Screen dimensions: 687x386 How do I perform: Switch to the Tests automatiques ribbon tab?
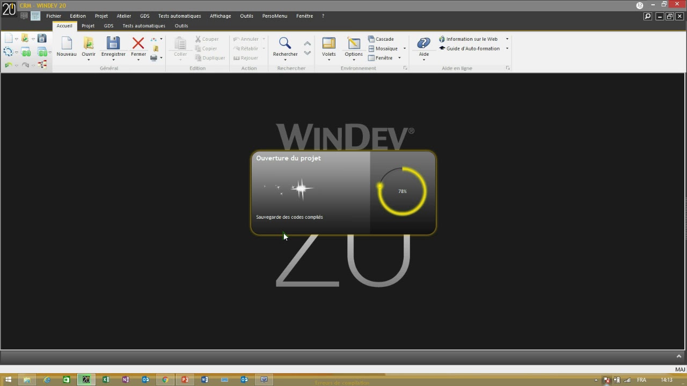coord(144,26)
